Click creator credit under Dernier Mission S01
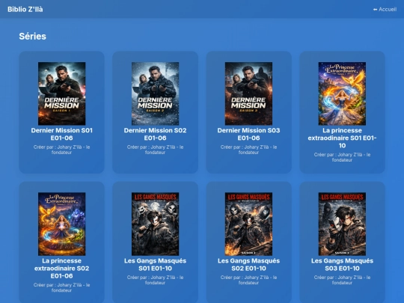The height and width of the screenshot is (303, 404). pyautogui.click(x=62, y=150)
